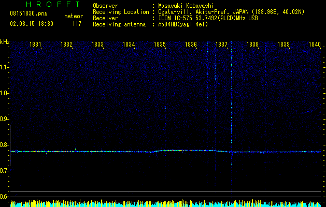Click the 1837 time marker
This screenshot has height=207, width=326.
pyautogui.click(x=221, y=44)
